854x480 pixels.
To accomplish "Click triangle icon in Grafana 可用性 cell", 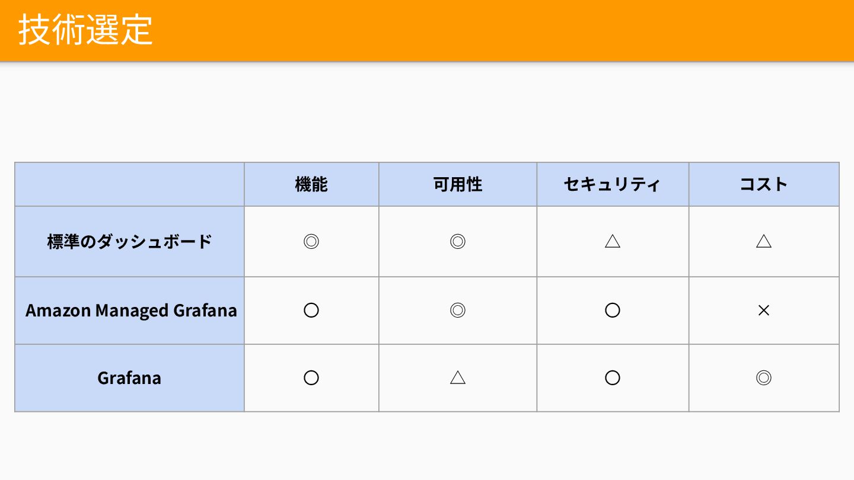I will pos(458,377).
